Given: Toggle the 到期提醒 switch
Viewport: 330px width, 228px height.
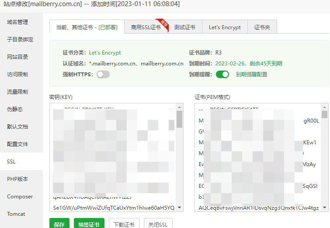Looking at the screenshot, I should click(x=222, y=74).
